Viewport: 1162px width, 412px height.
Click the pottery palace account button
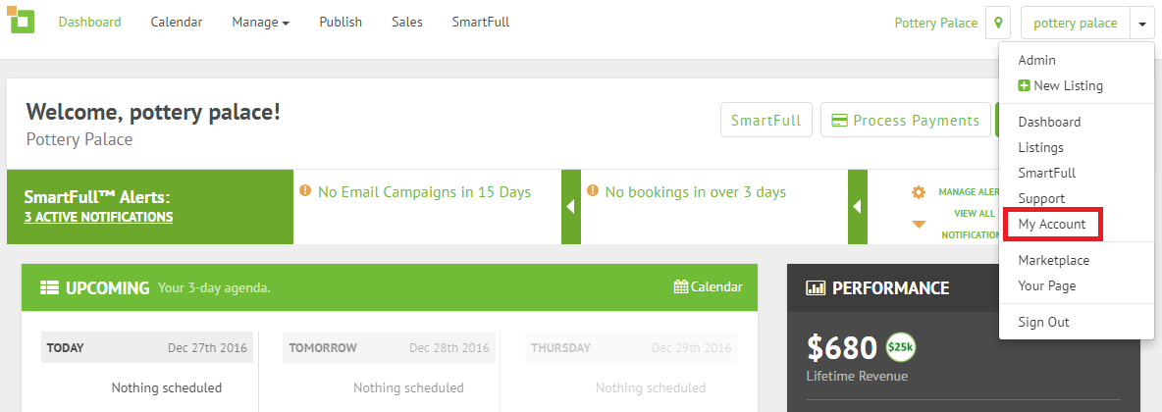click(x=1076, y=23)
